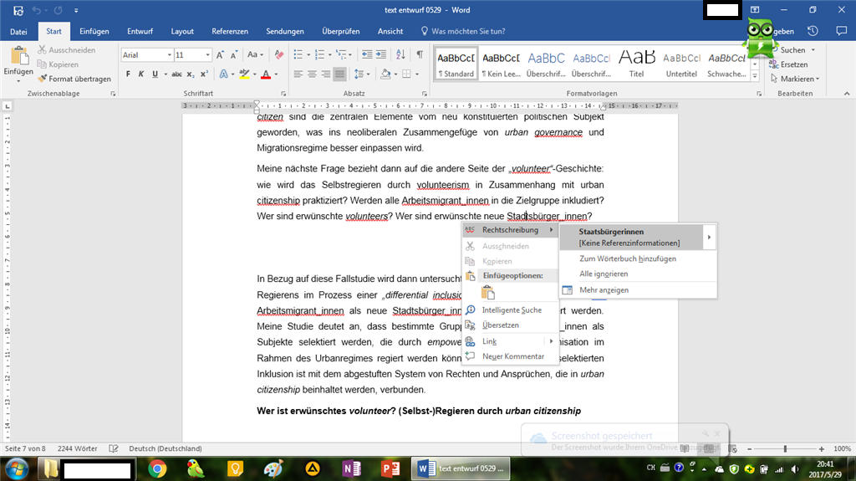Screen dimensions: 856x481
Task: Click the subscript icon
Action: (x=191, y=74)
